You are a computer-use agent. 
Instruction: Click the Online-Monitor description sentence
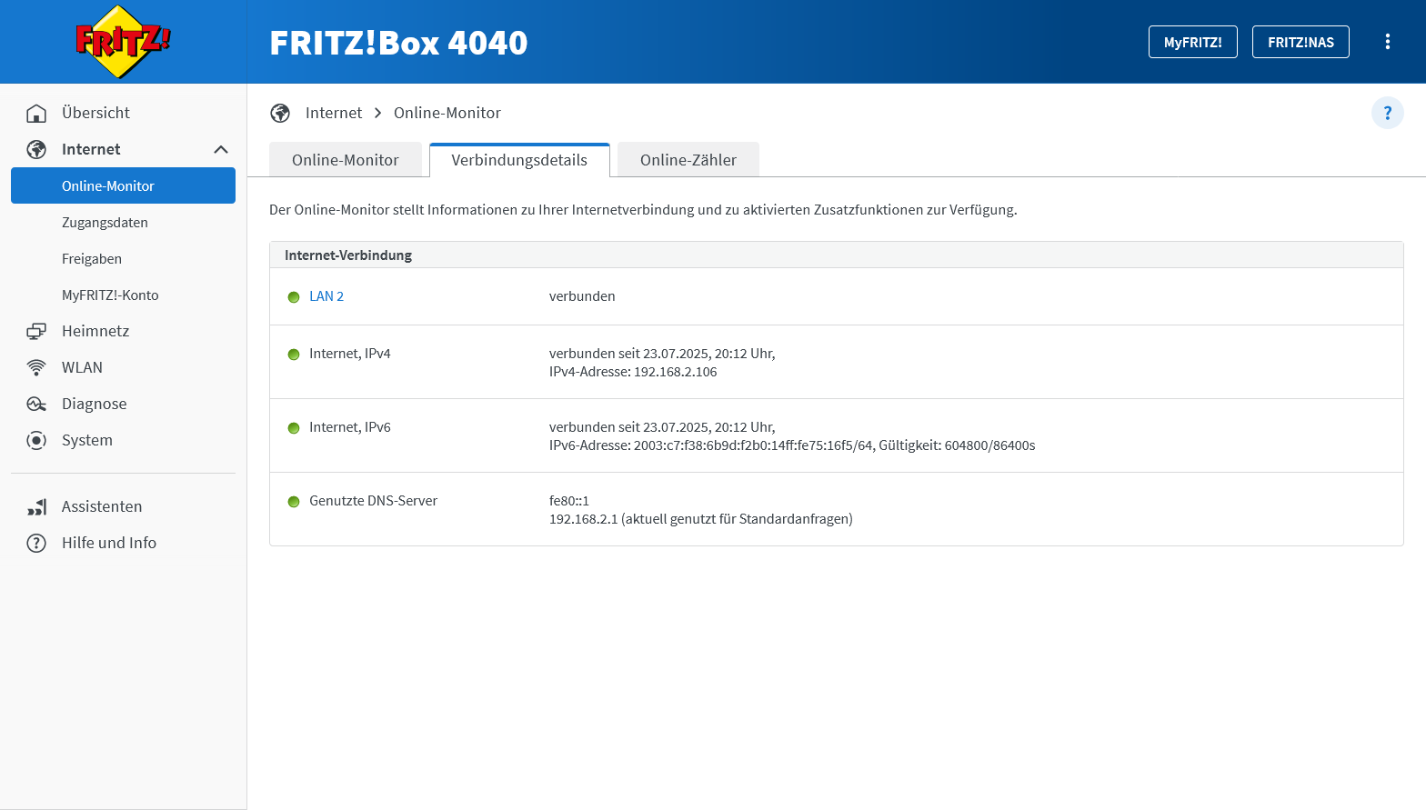(643, 210)
